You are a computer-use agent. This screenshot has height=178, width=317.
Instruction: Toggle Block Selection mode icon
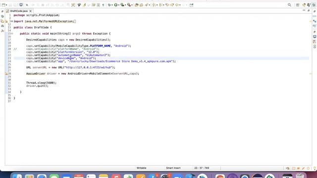coord(98,5)
